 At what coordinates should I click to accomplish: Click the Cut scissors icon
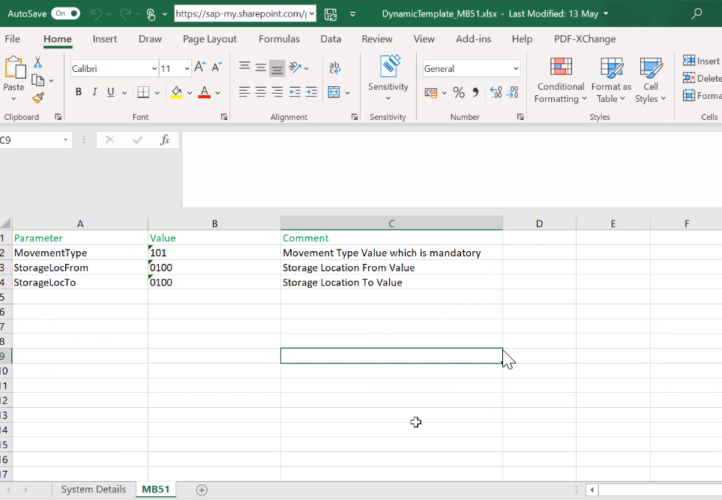tap(37, 62)
